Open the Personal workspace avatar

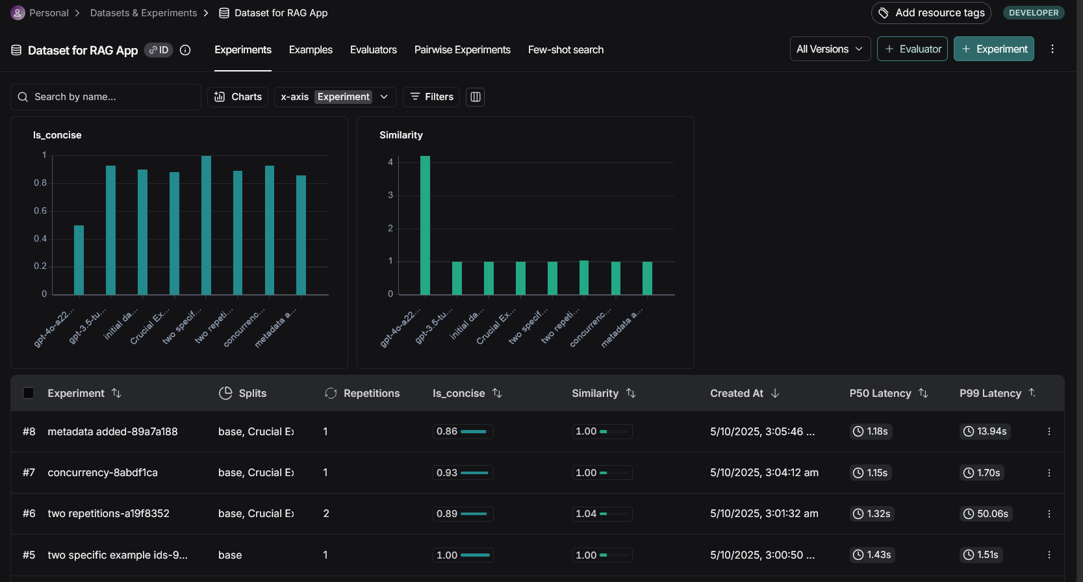tap(18, 13)
